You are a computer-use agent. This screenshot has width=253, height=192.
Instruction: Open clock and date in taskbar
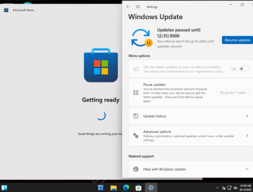[x=245, y=187]
